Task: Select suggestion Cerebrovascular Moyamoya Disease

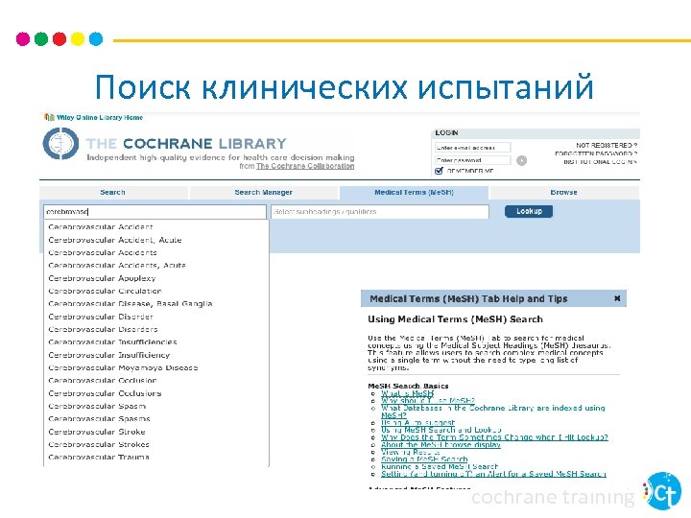Action: click(x=123, y=367)
